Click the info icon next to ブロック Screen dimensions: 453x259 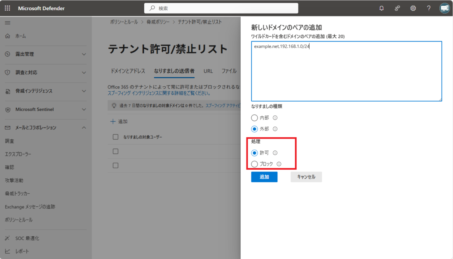pos(279,164)
